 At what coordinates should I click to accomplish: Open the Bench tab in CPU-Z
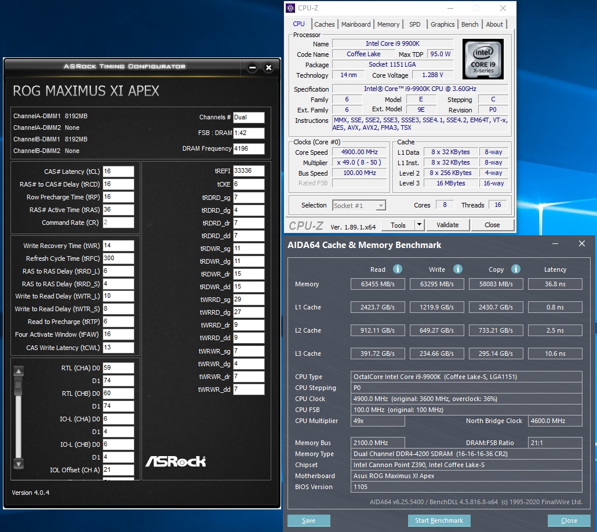click(470, 24)
